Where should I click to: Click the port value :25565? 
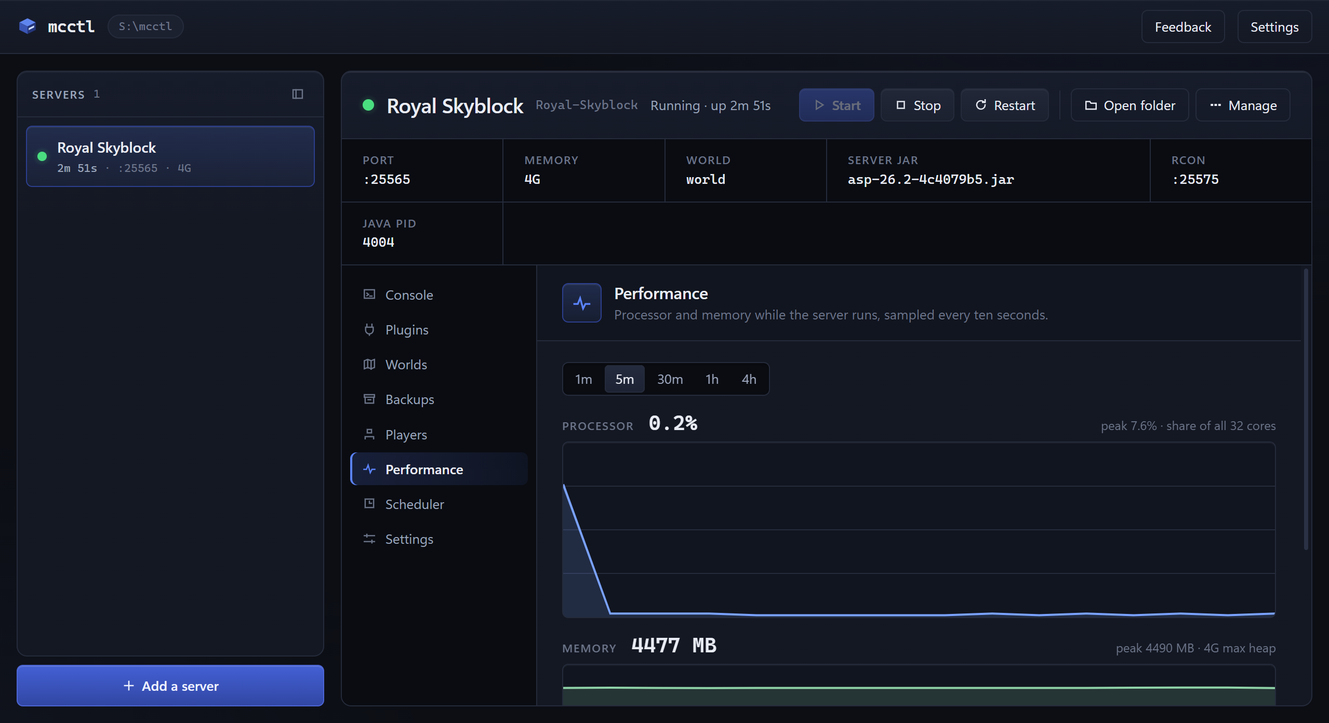(387, 179)
